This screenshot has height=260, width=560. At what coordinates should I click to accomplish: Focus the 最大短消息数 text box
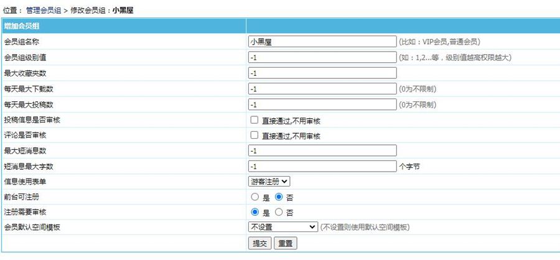[322, 151]
